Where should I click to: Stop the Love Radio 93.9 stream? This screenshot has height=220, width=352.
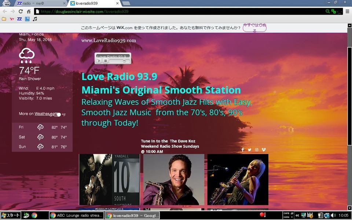tap(106, 61)
